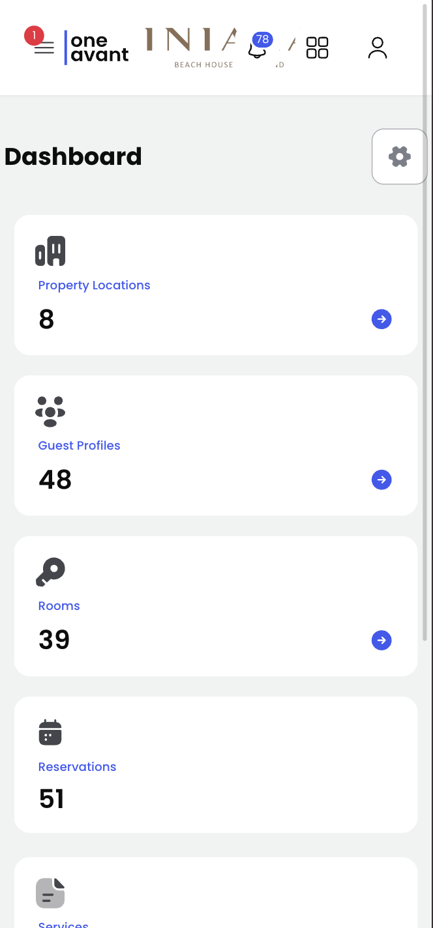Open Property Locations via its arrow button
The height and width of the screenshot is (928, 433).
pos(381,319)
